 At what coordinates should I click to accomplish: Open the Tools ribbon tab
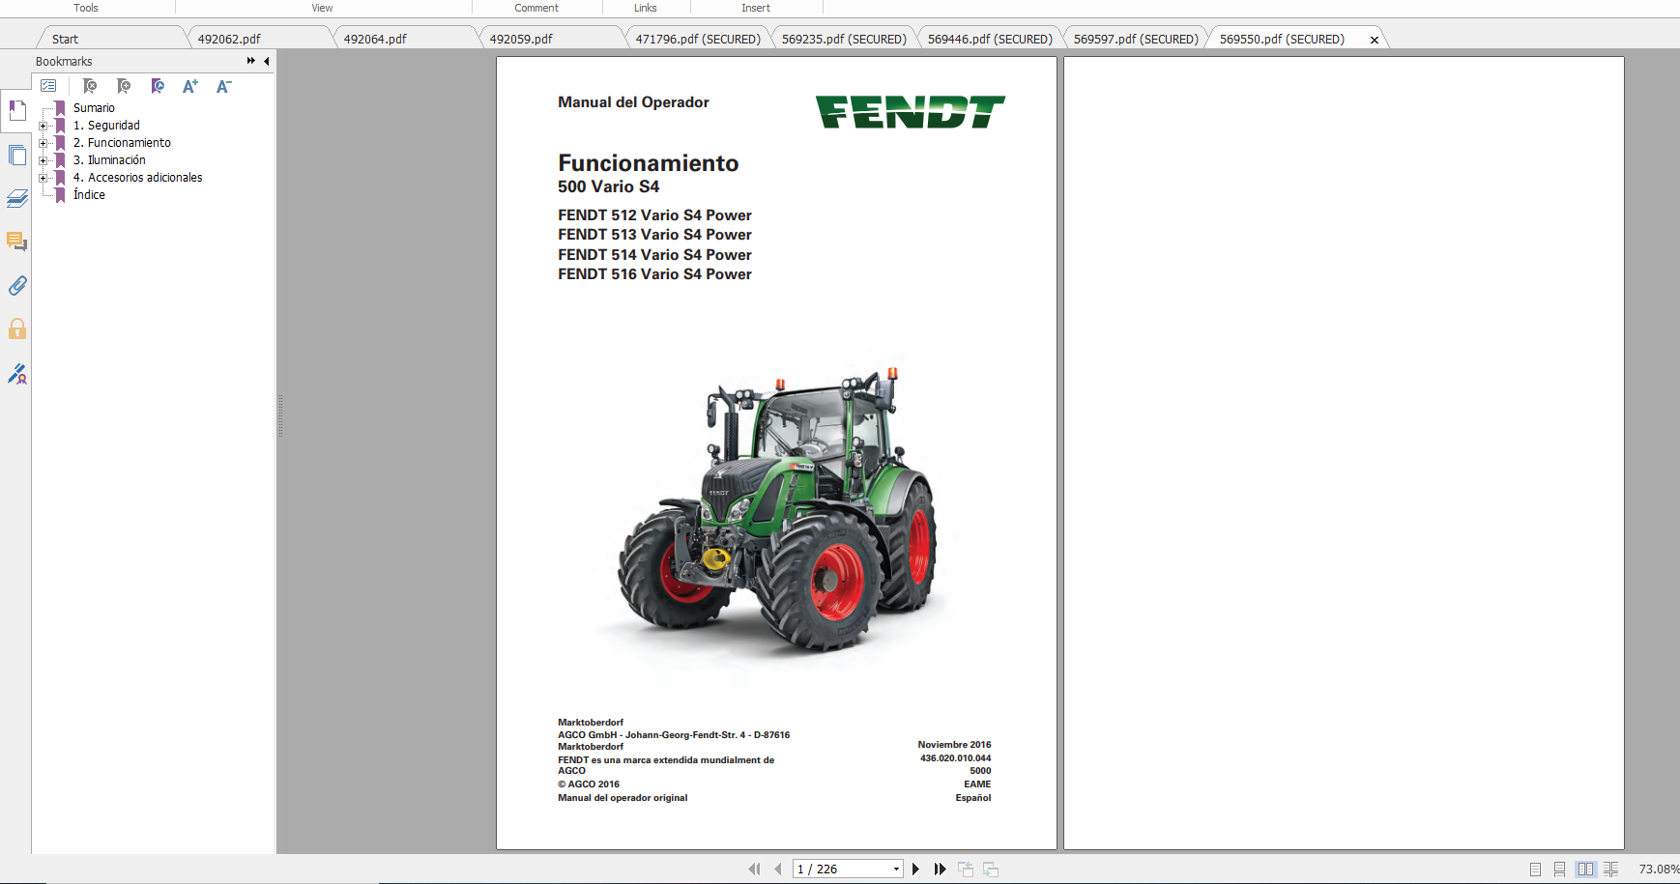86,8
